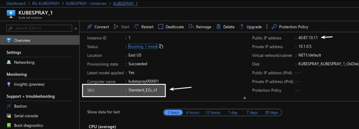Image resolution: width=359 pixels, height=129 pixels.
Task: Click public IP address value 40.87.10.11
Action: [x=308, y=38]
